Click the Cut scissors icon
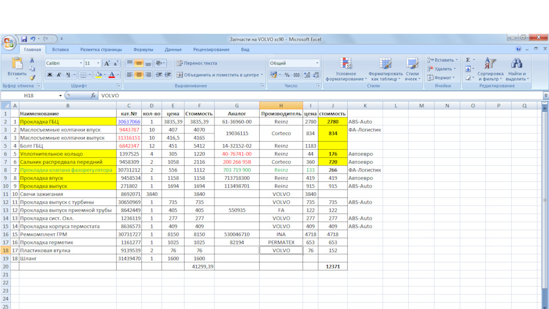 pyautogui.click(x=32, y=60)
